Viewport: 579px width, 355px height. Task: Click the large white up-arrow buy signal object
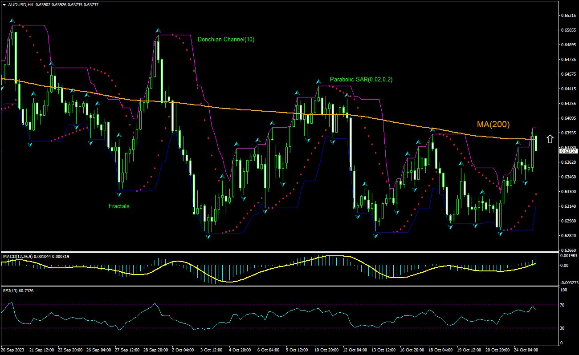(x=550, y=139)
